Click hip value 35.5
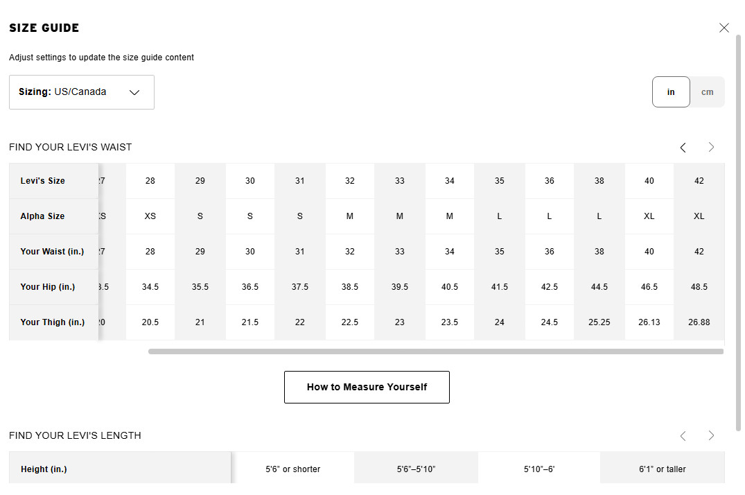The height and width of the screenshot is (495, 745). pyautogui.click(x=200, y=287)
